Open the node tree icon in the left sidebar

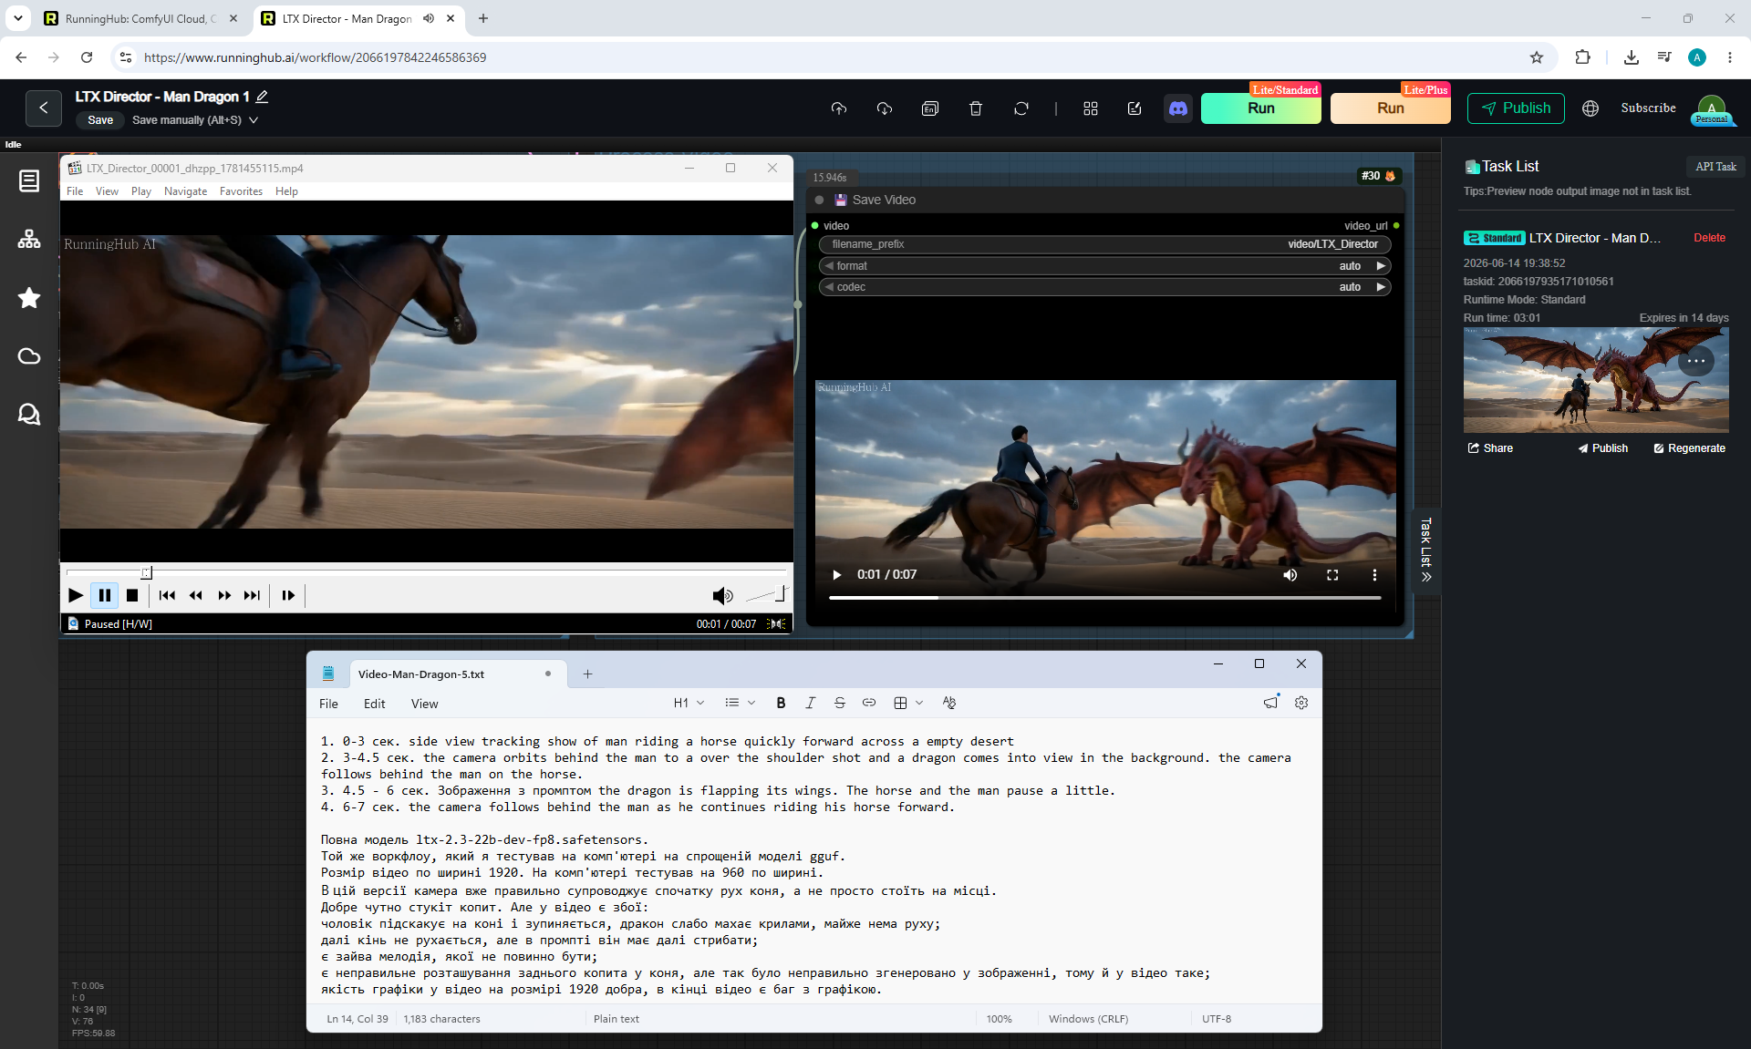point(29,239)
